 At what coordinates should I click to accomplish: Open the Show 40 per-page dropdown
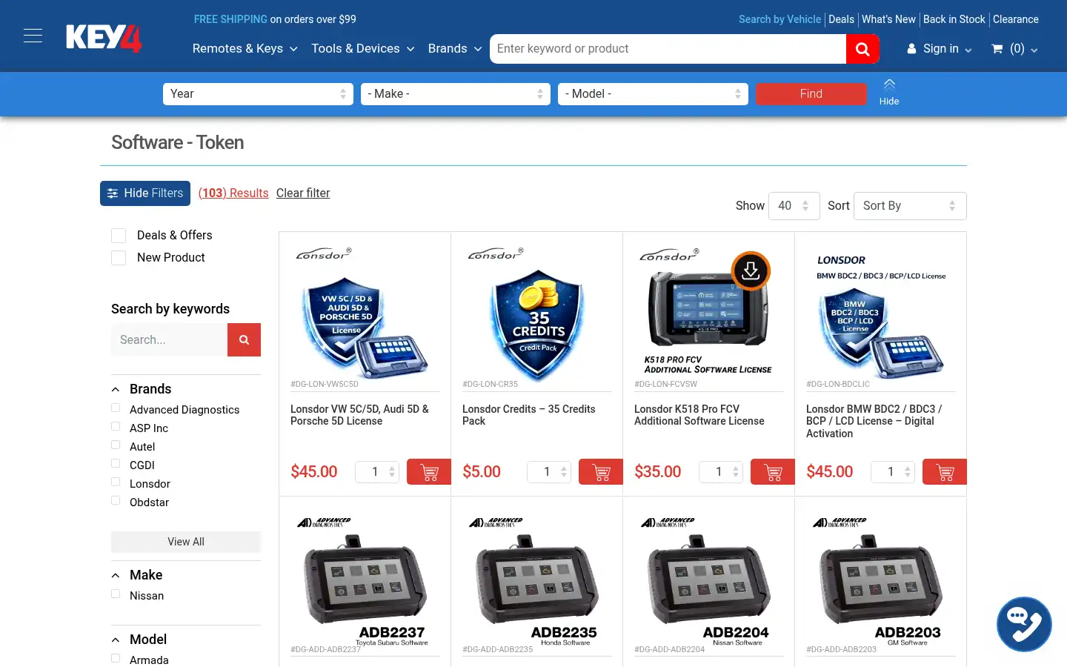794,206
